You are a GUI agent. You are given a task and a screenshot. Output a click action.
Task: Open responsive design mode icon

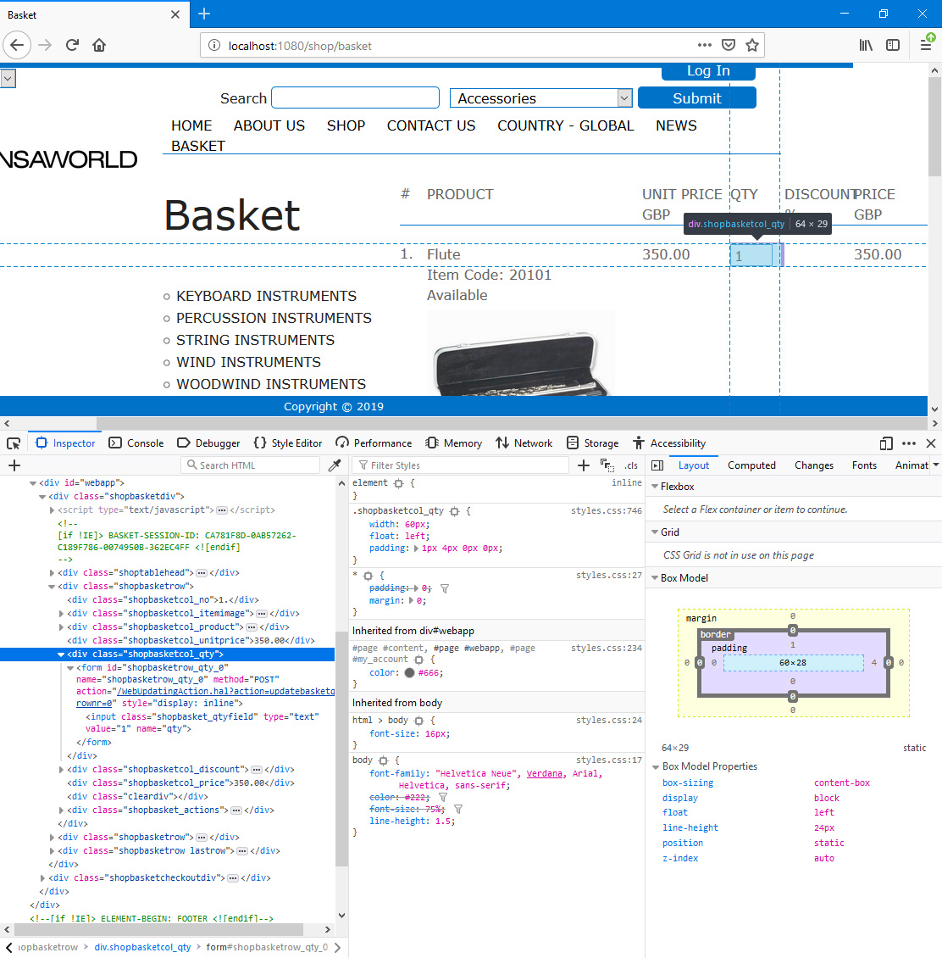886,443
